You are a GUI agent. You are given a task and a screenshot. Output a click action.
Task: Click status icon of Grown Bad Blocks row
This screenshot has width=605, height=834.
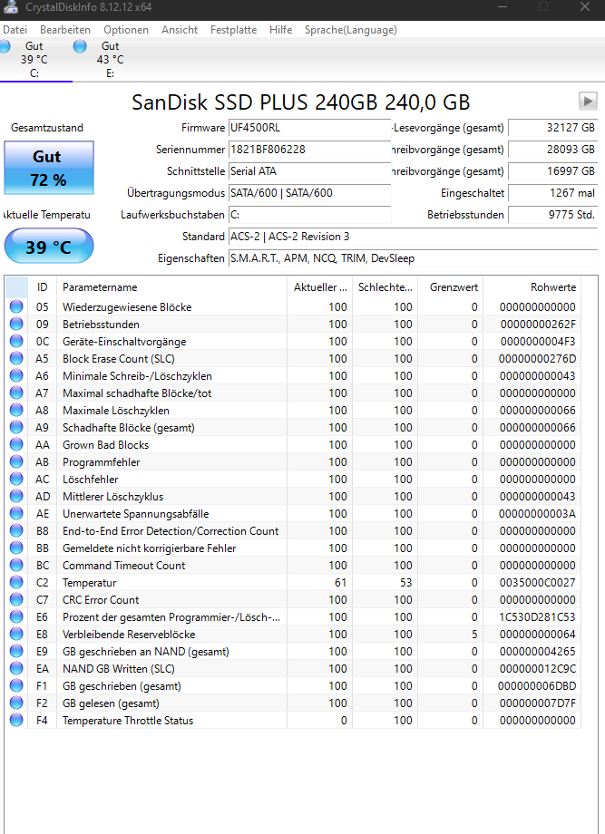click(16, 444)
